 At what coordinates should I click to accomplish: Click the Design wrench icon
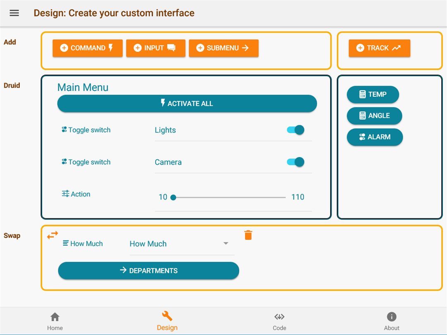167,316
